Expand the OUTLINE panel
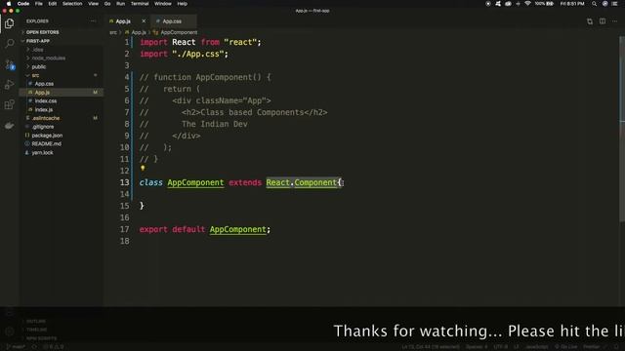The image size is (625, 351). click(62, 321)
